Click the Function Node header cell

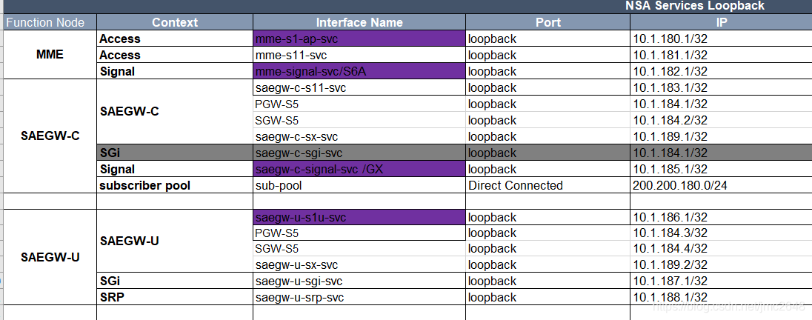(50, 22)
